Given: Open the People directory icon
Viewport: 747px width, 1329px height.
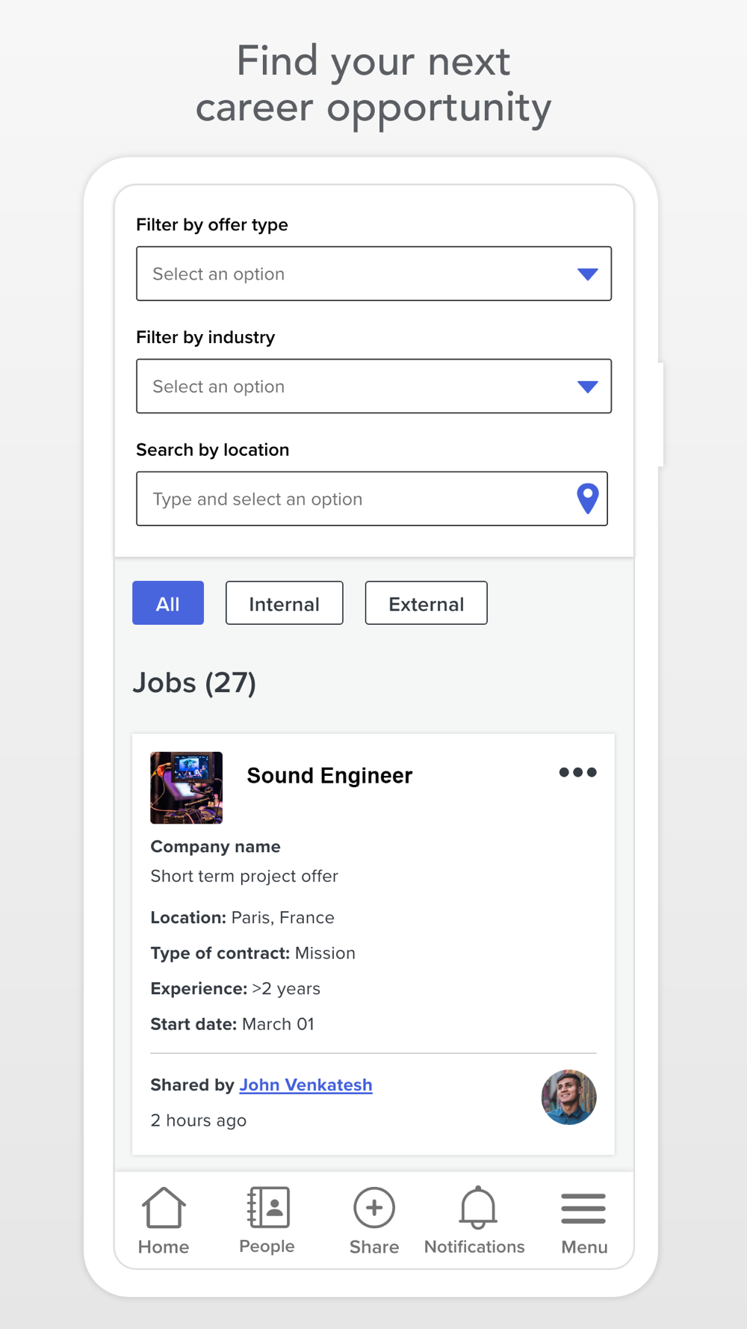Looking at the screenshot, I should tap(268, 1207).
